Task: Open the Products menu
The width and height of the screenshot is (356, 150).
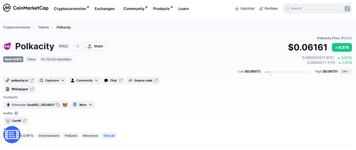Action: [x=161, y=9]
